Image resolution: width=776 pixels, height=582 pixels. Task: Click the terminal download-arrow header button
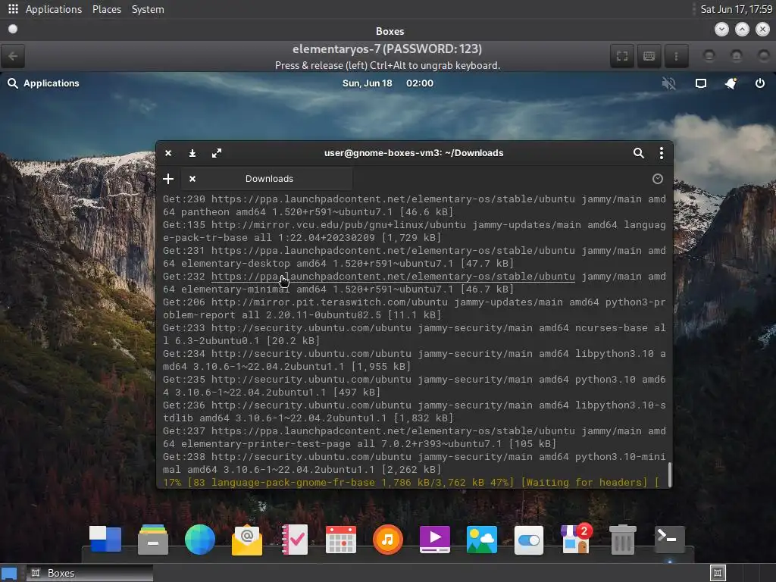(x=192, y=153)
